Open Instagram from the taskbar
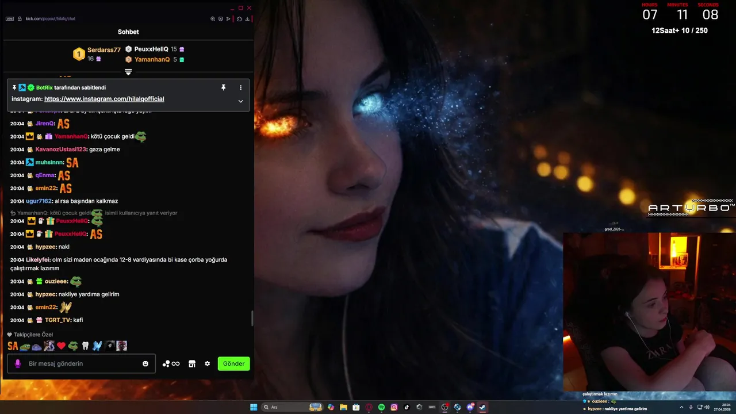Viewport: 736px width, 414px height. point(394,407)
